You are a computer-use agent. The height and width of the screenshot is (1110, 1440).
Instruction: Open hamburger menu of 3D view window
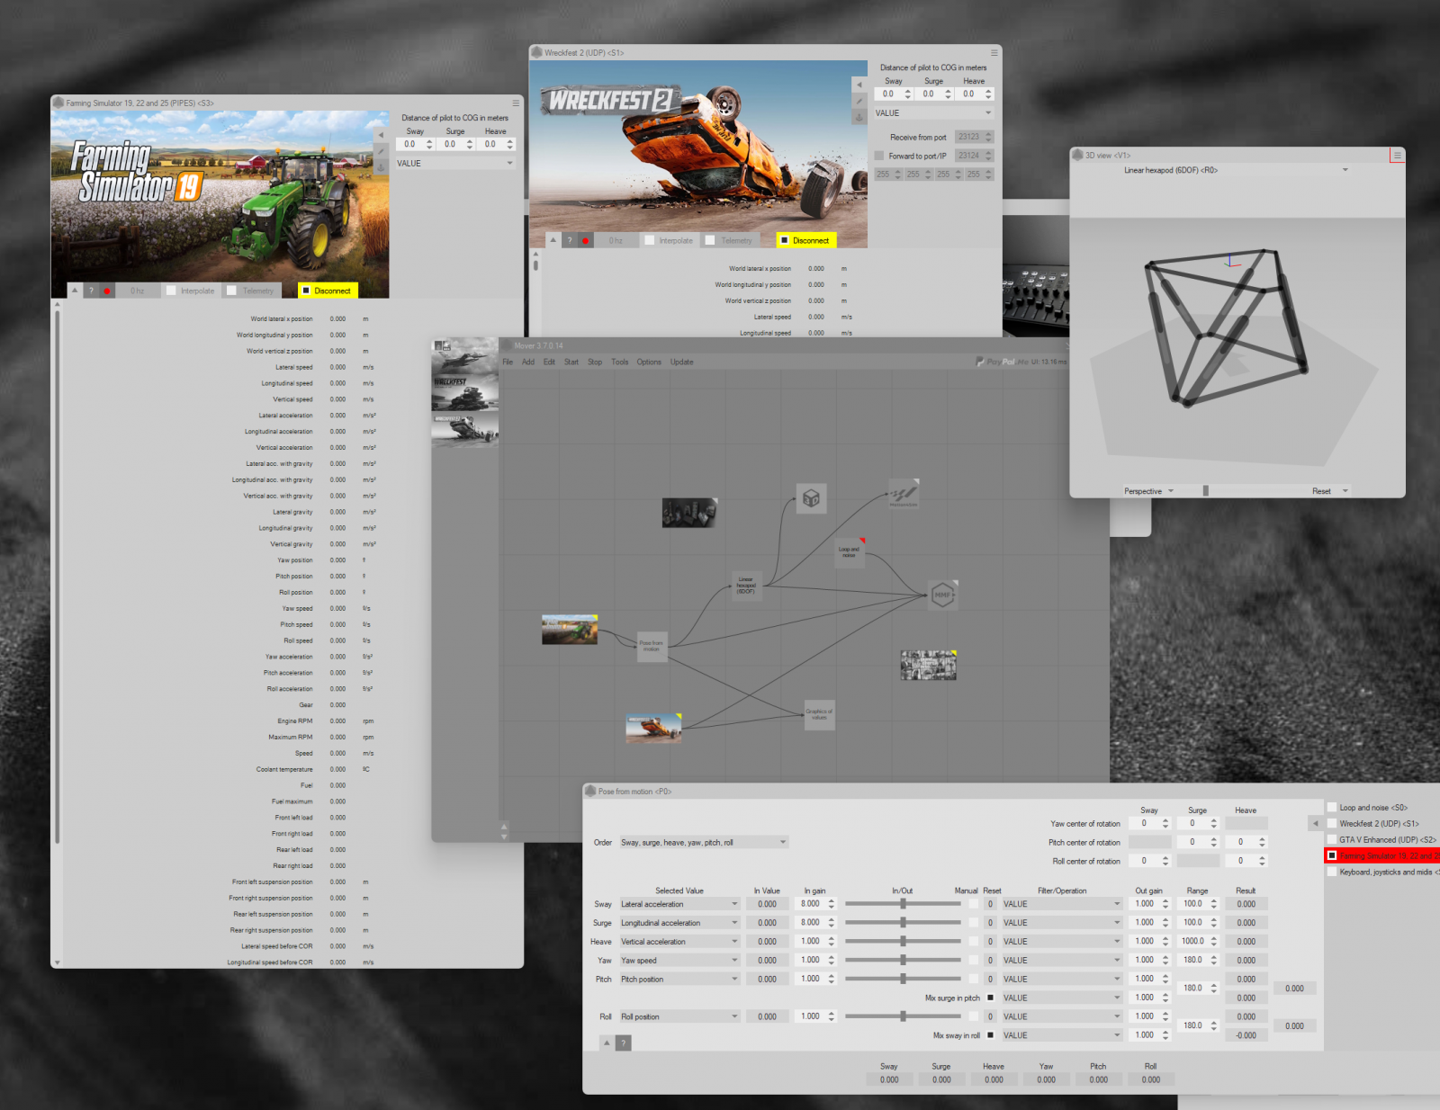pos(1398,156)
